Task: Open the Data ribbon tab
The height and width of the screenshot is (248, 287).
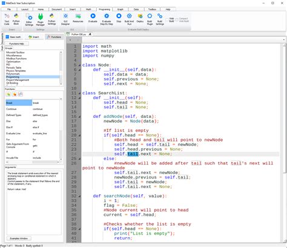Action: point(136,9)
